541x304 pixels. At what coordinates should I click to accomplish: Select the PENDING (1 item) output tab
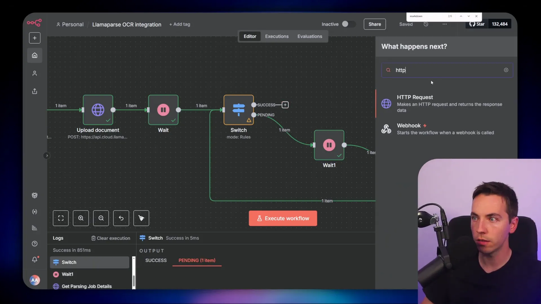point(197,260)
